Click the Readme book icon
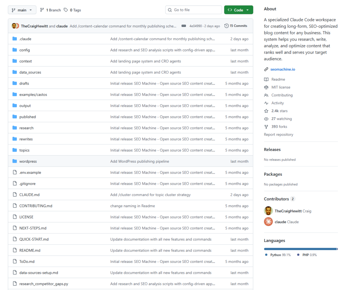The image size is (352, 290). click(266, 79)
